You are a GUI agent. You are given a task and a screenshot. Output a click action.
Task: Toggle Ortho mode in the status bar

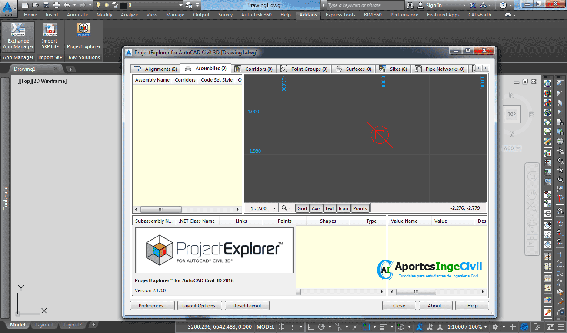[x=310, y=326]
